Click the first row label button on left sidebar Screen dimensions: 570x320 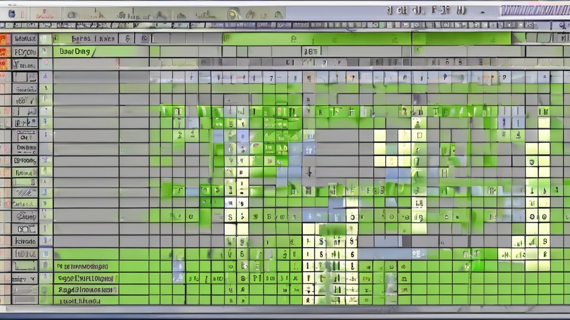pyautogui.click(x=25, y=39)
